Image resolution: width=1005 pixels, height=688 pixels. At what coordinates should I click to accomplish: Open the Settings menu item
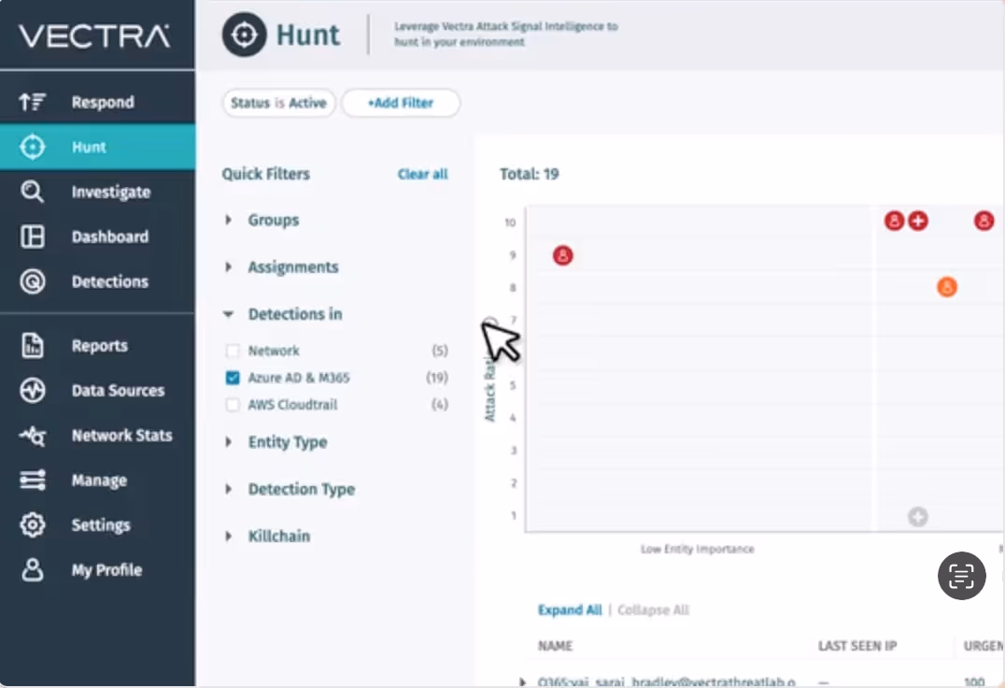point(97,525)
